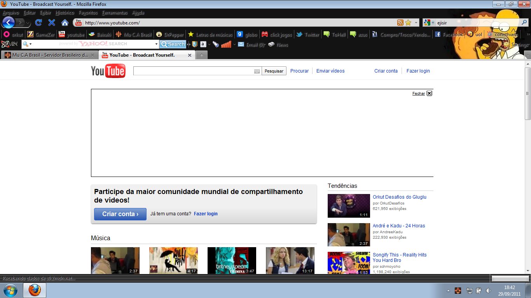Go to the home page via house icon
Screen dimensions: 531x298
tap(65, 23)
